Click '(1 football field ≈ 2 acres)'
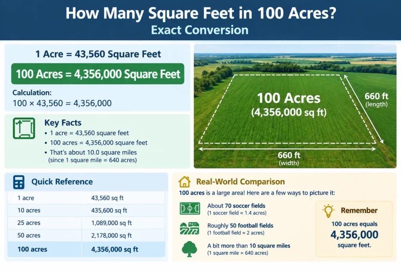This screenshot has width=401, height=272. click(x=236, y=233)
